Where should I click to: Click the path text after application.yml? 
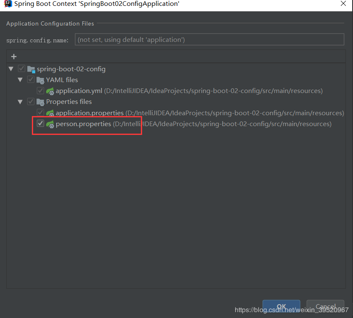coord(213,91)
